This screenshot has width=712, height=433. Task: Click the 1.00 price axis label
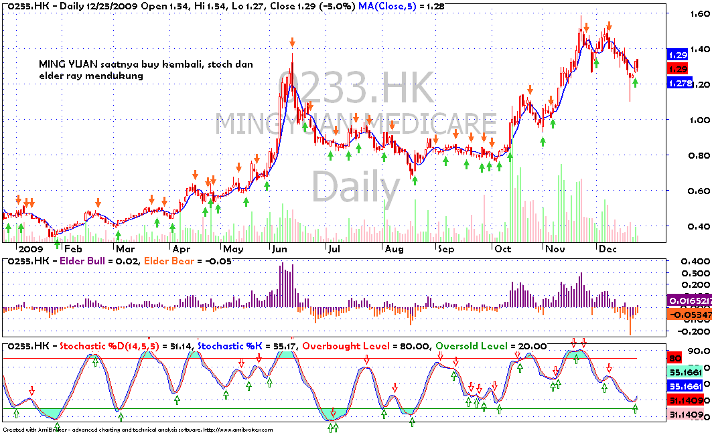coord(700,120)
